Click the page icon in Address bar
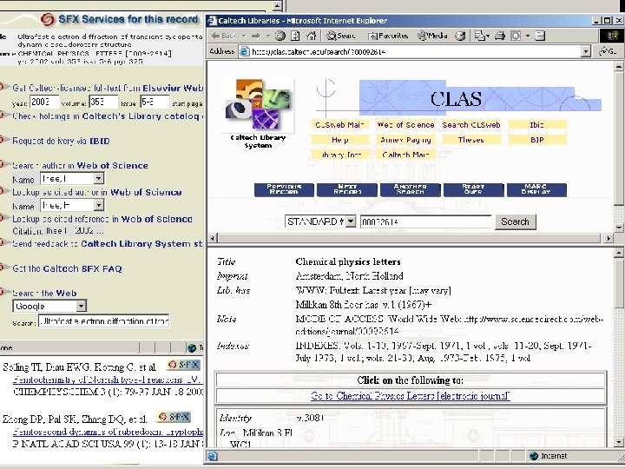The height and width of the screenshot is (469, 625). [x=244, y=51]
